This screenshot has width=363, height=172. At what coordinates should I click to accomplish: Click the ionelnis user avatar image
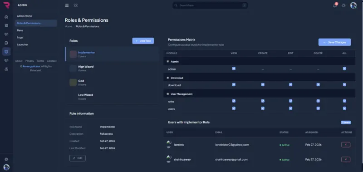point(169,144)
